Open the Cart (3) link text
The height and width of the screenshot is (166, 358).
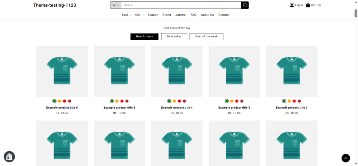316,5
